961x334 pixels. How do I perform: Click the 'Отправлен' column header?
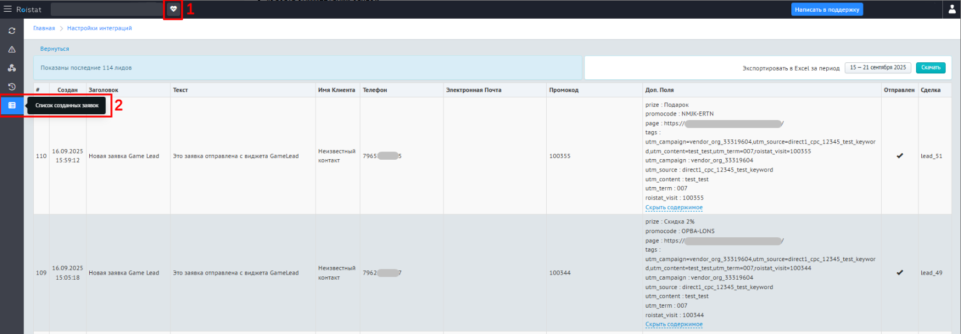click(899, 90)
